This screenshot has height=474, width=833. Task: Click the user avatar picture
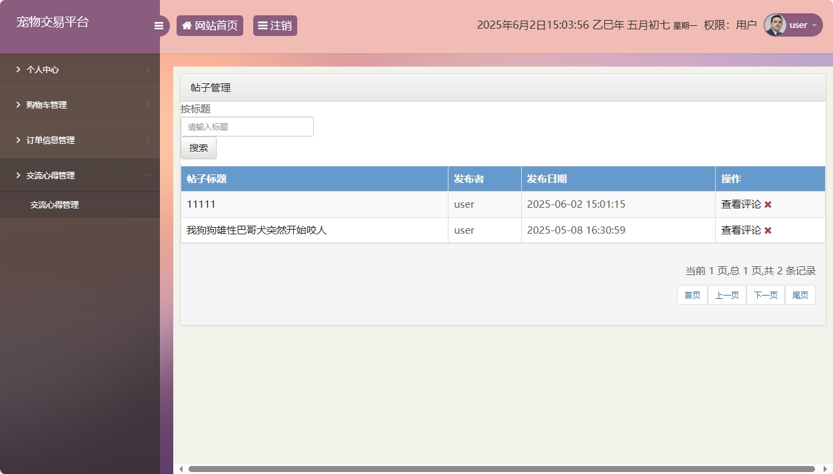coord(775,25)
